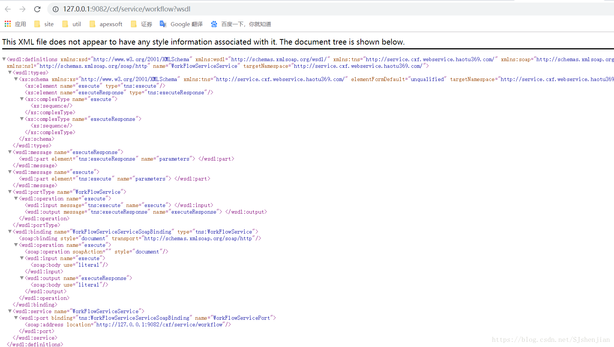The height and width of the screenshot is (347, 614).
Task: Open the apexsoft bookmark folder
Action: pyautogui.click(x=106, y=24)
